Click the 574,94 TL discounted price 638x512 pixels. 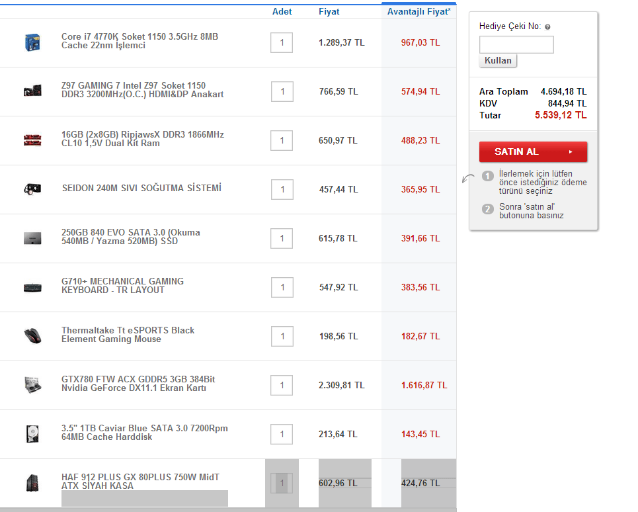420,91
